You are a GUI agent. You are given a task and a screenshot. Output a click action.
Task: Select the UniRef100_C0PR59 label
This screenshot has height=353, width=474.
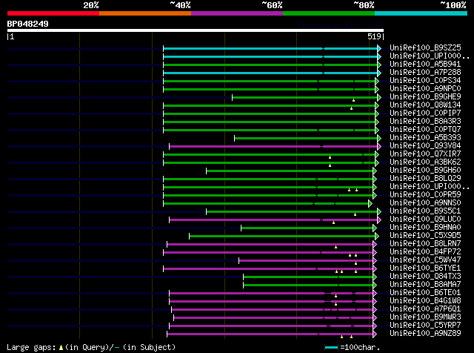click(x=425, y=194)
